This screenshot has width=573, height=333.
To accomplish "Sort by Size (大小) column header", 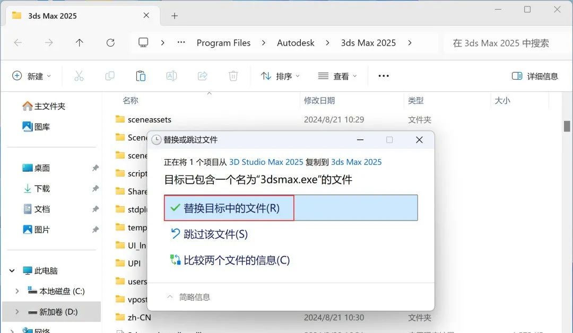I will click(502, 100).
